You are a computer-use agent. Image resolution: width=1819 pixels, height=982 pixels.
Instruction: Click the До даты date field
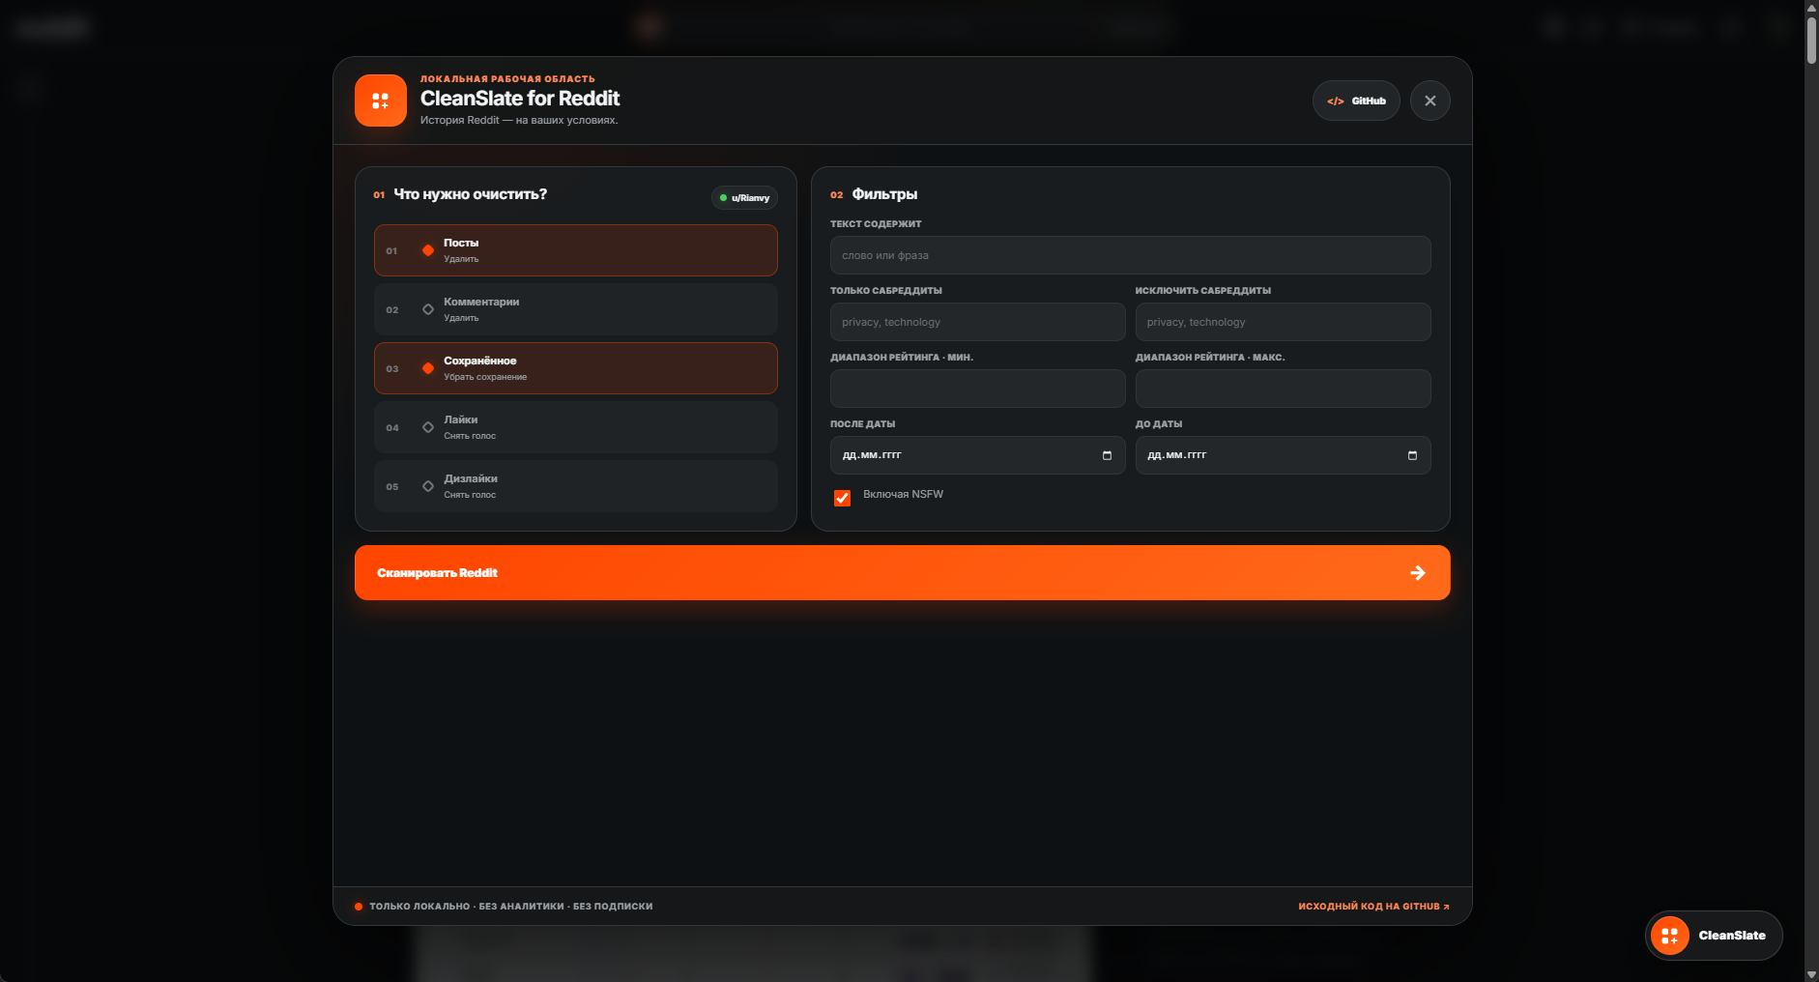pos(1284,455)
